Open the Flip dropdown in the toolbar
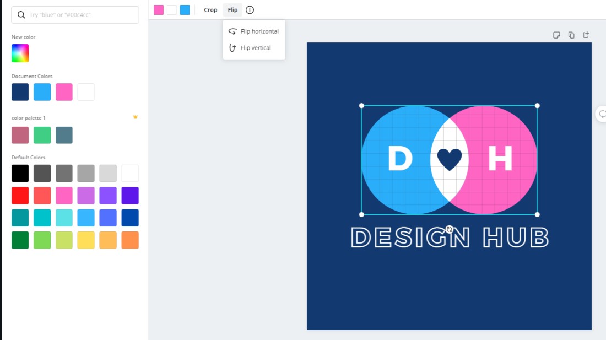The width and height of the screenshot is (606, 340). (x=232, y=10)
